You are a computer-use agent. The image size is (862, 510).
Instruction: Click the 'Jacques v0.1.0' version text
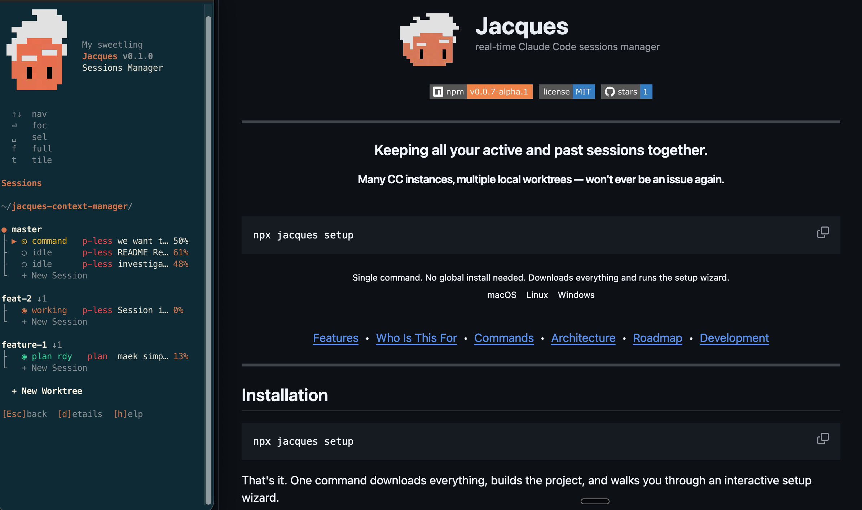click(118, 56)
